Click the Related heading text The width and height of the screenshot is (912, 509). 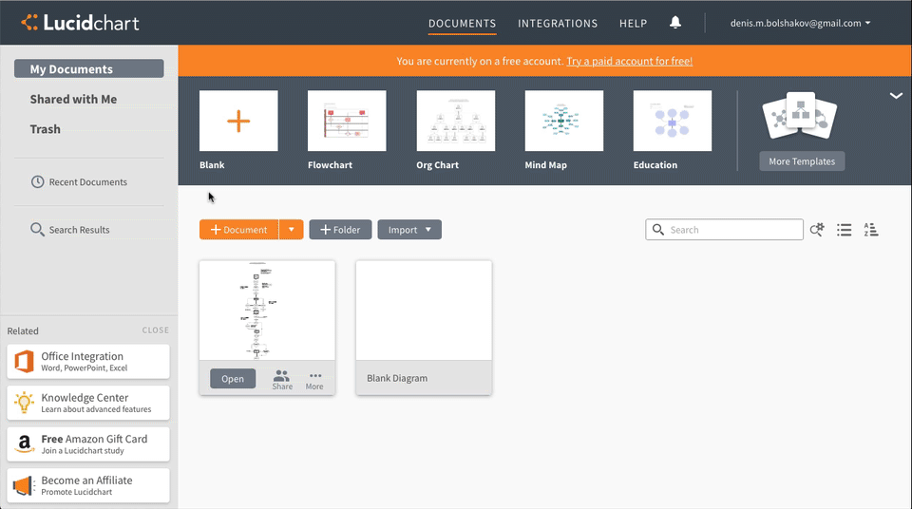pos(23,331)
